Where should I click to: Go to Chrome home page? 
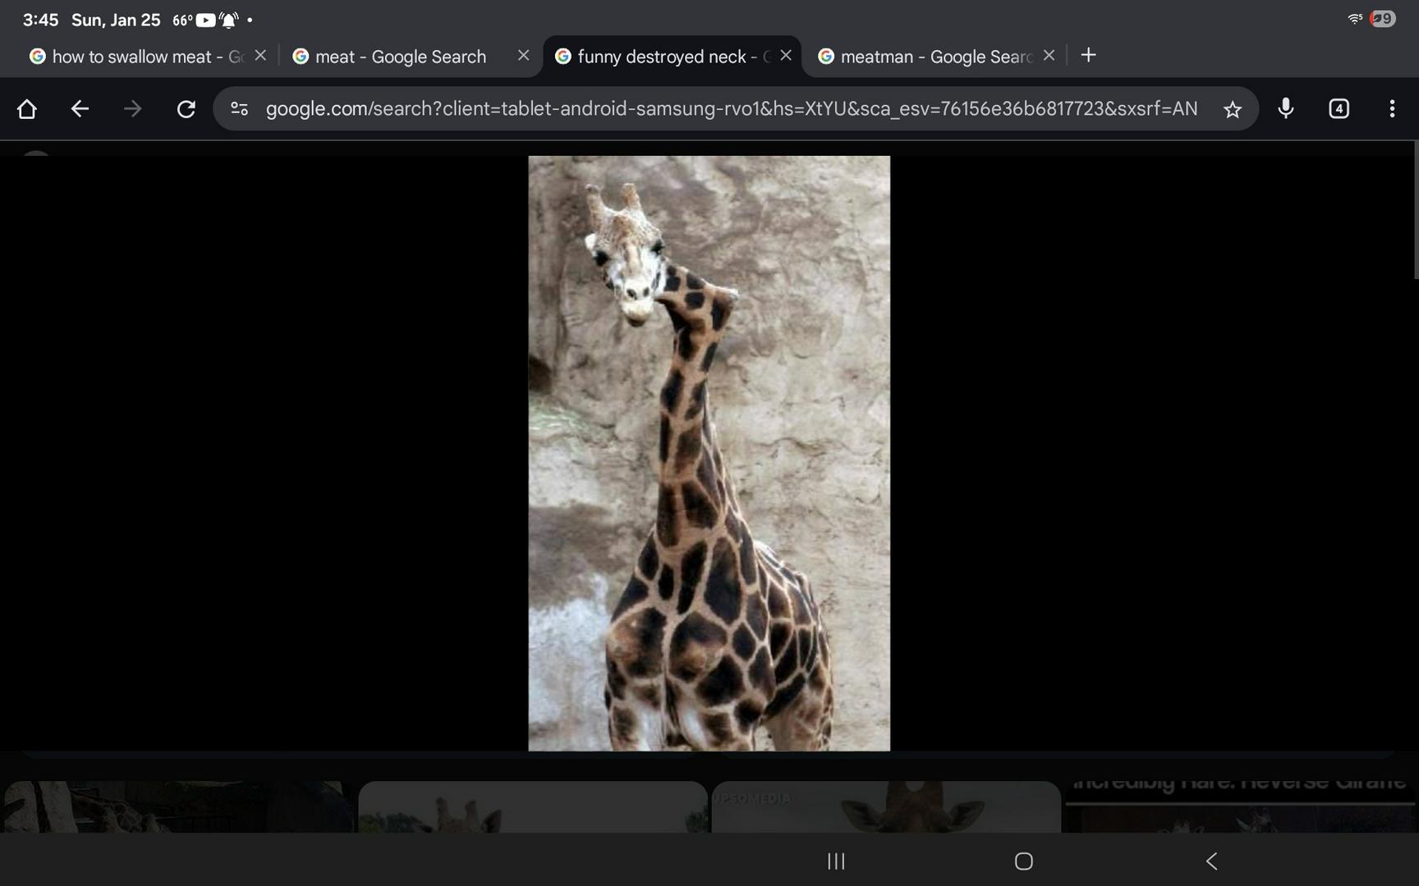tap(27, 109)
